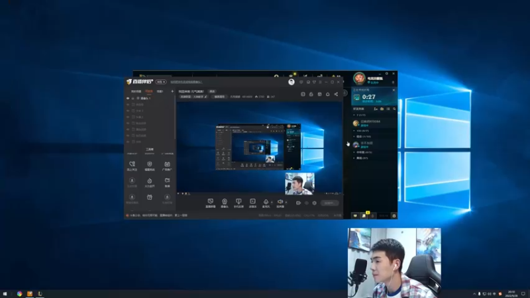Screen dimensions: 530x298
Task: Close the 0:27 timer panel
Action: (394, 90)
